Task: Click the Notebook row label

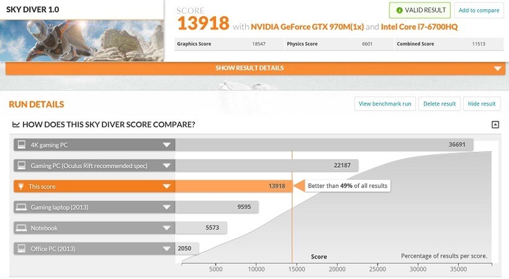Action: pyautogui.click(x=44, y=228)
